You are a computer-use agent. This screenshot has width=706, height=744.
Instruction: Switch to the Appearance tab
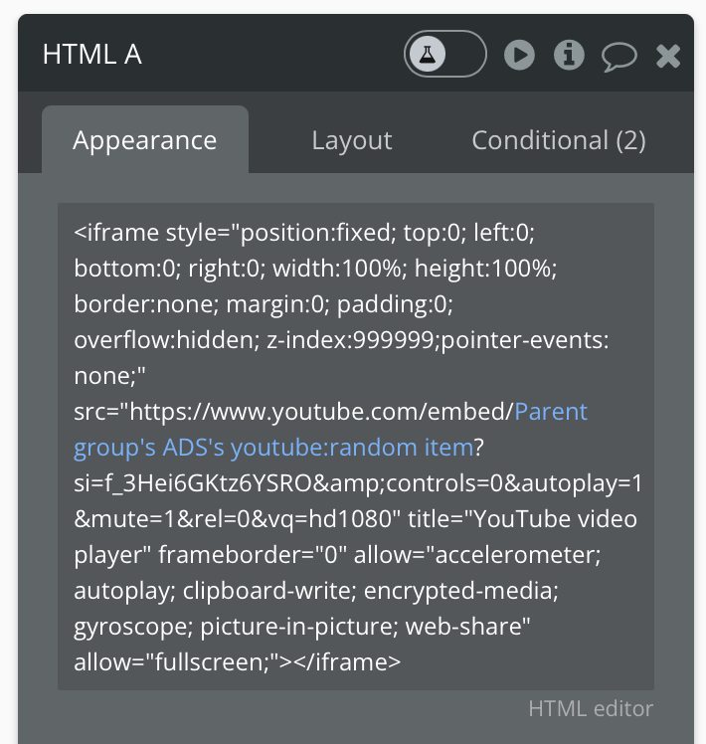tap(145, 140)
